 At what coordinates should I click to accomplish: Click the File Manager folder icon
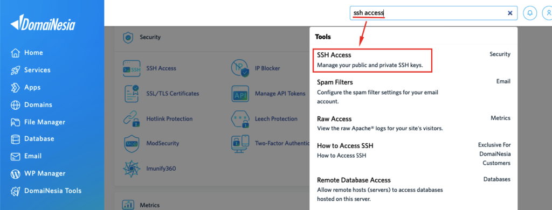pyautogui.click(x=16, y=122)
